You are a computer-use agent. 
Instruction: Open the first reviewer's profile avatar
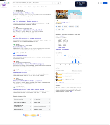(57, 73)
